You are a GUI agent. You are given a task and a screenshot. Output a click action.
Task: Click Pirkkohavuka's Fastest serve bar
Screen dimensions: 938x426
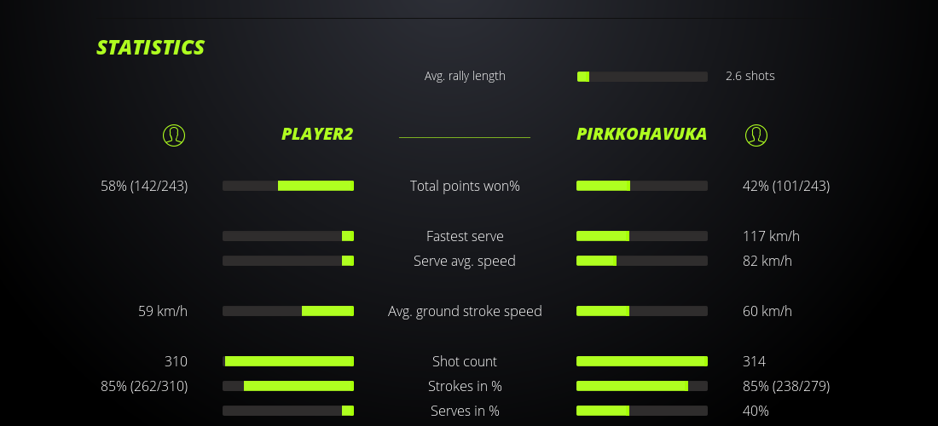(x=642, y=236)
